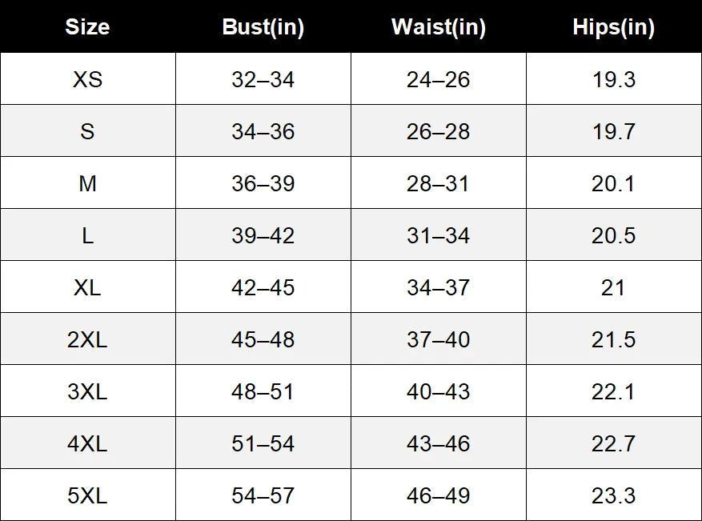Viewport: 702px width, 521px height.
Task: Select the Waist(in) header cell
Action: [x=439, y=26]
